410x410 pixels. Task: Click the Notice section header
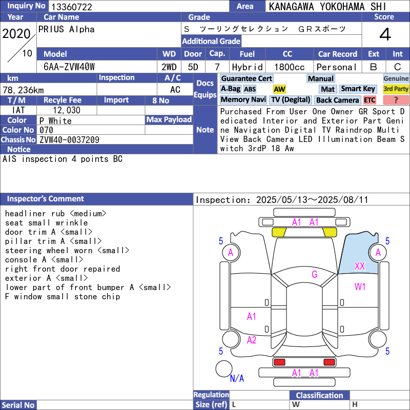19,149
